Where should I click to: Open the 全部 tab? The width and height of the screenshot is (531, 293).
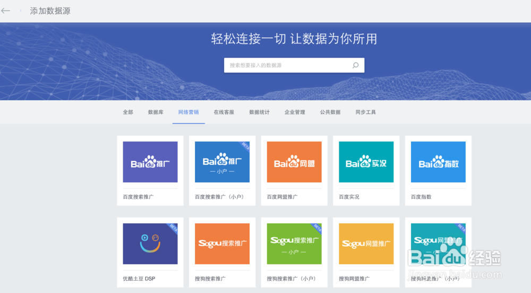coord(128,112)
